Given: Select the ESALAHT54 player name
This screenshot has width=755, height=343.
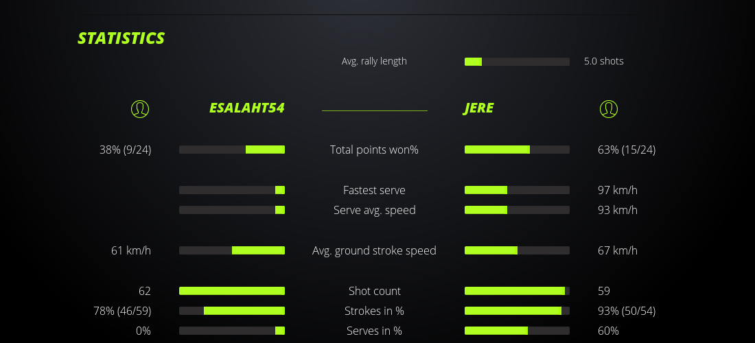Looking at the screenshot, I should [246, 108].
